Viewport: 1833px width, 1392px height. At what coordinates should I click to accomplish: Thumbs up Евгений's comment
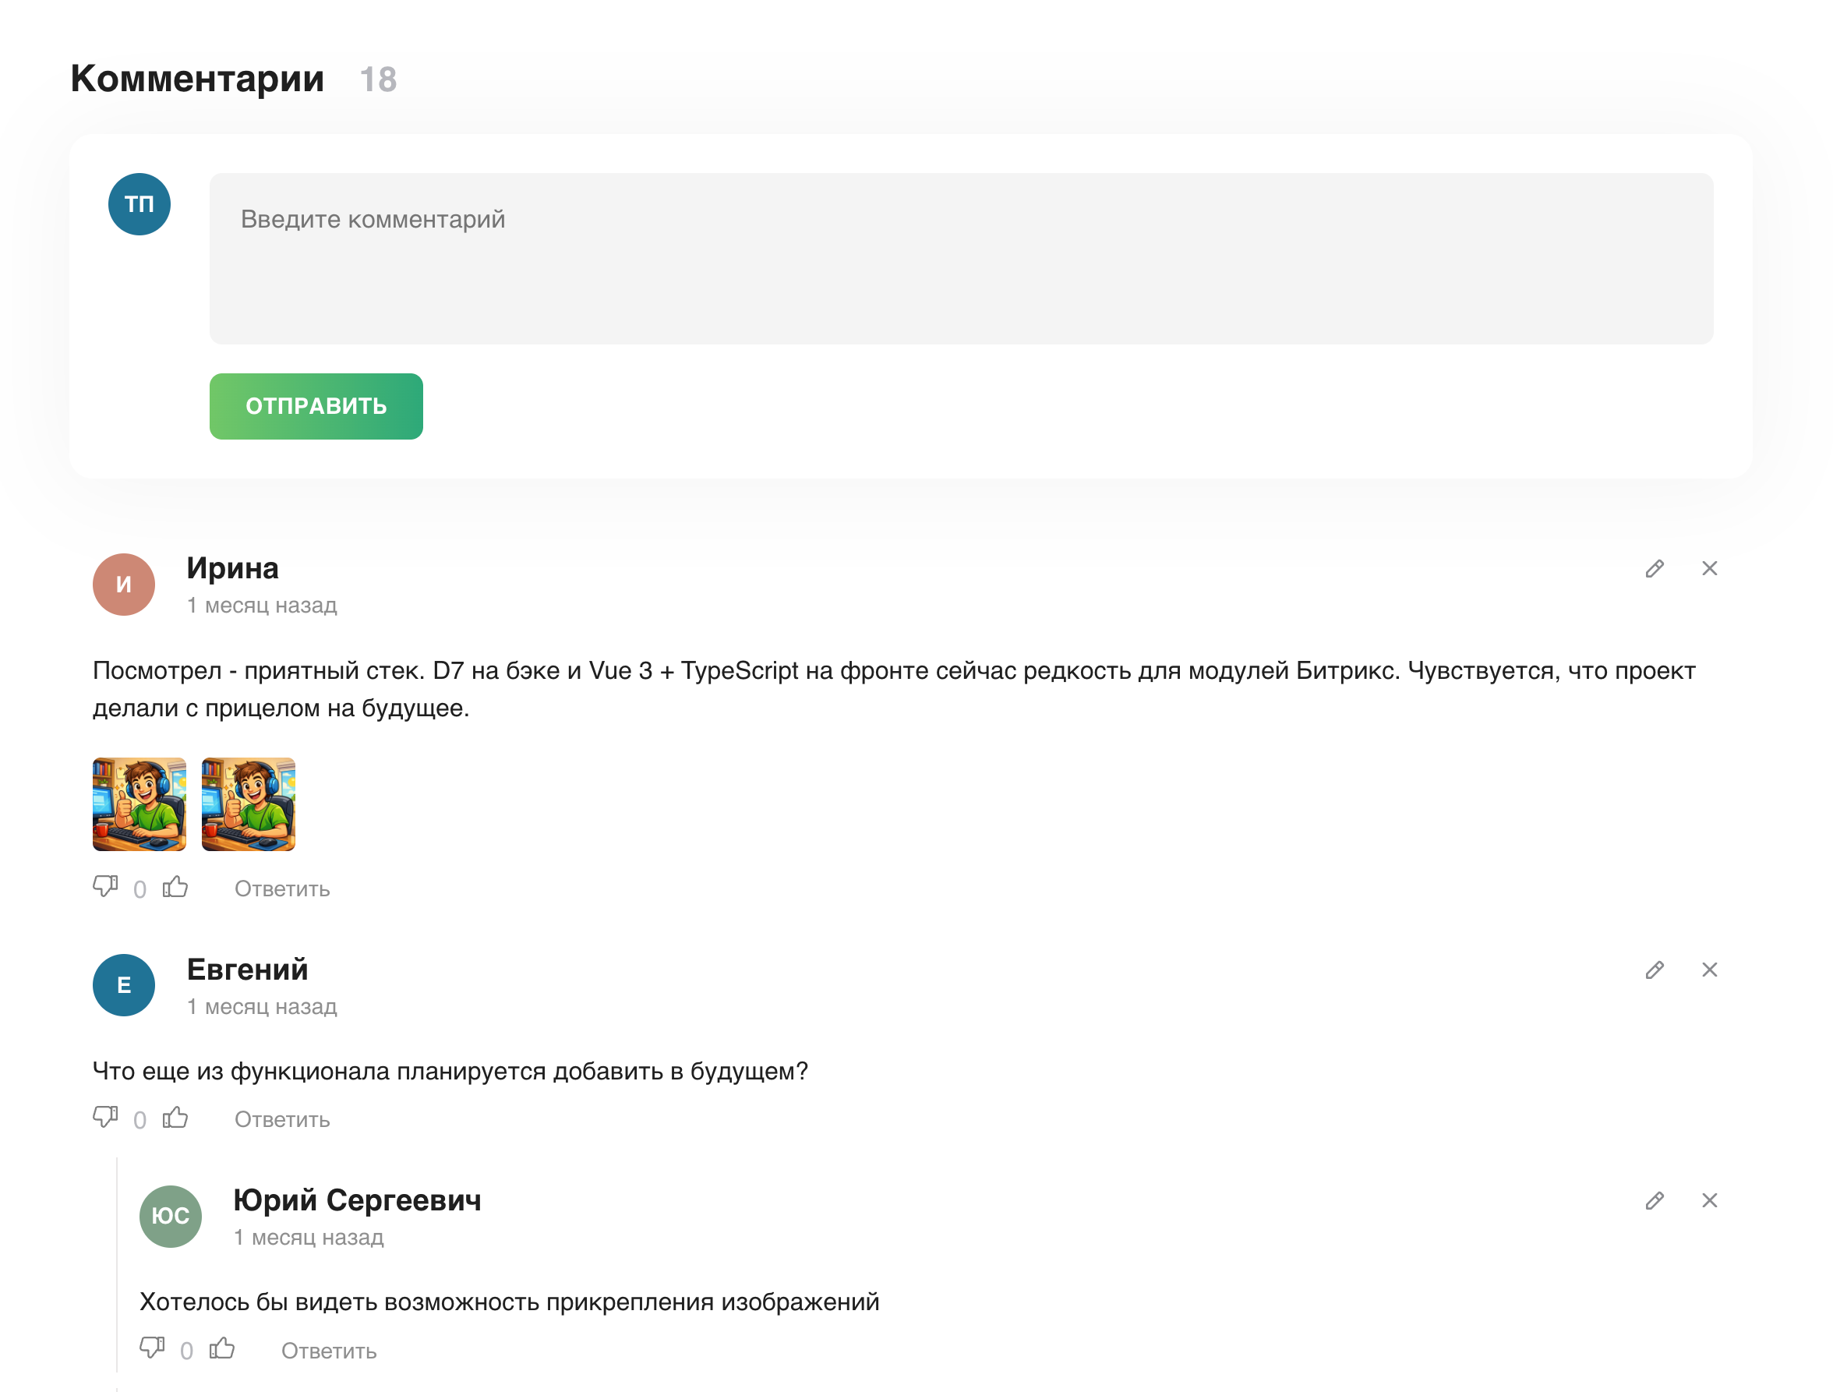click(175, 1118)
